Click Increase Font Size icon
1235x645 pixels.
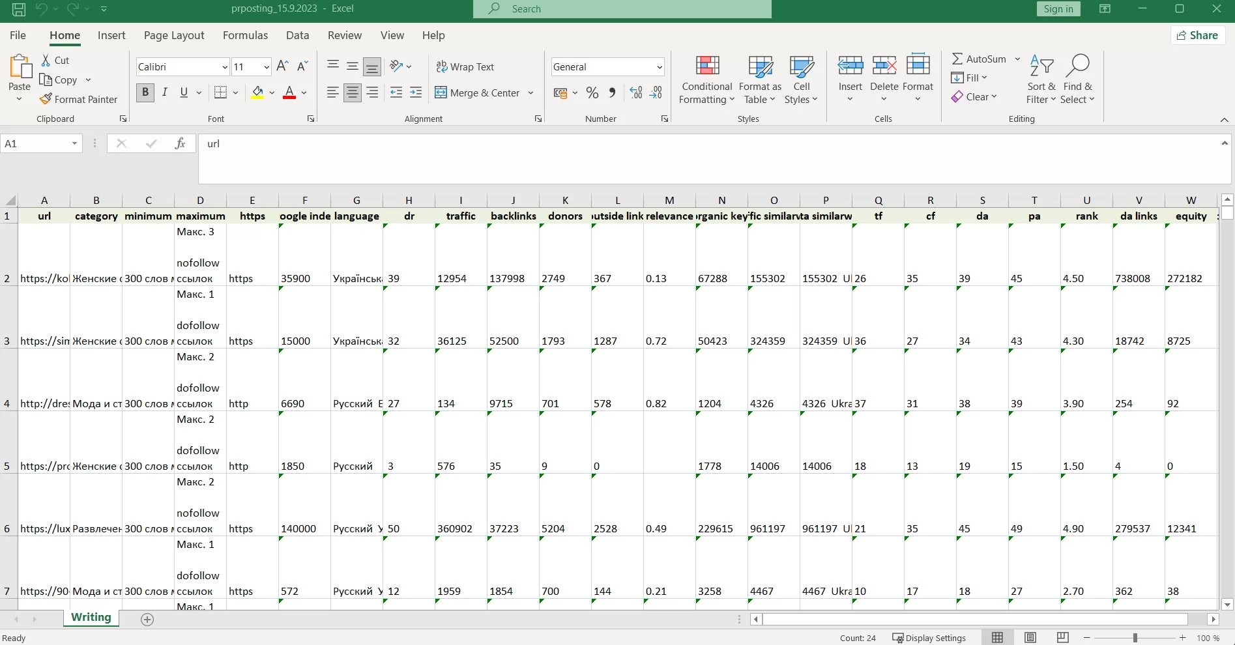tap(282, 66)
